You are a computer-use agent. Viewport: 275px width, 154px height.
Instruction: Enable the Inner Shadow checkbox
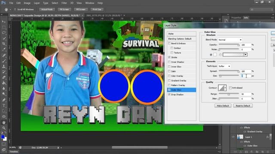click(x=169, y=62)
